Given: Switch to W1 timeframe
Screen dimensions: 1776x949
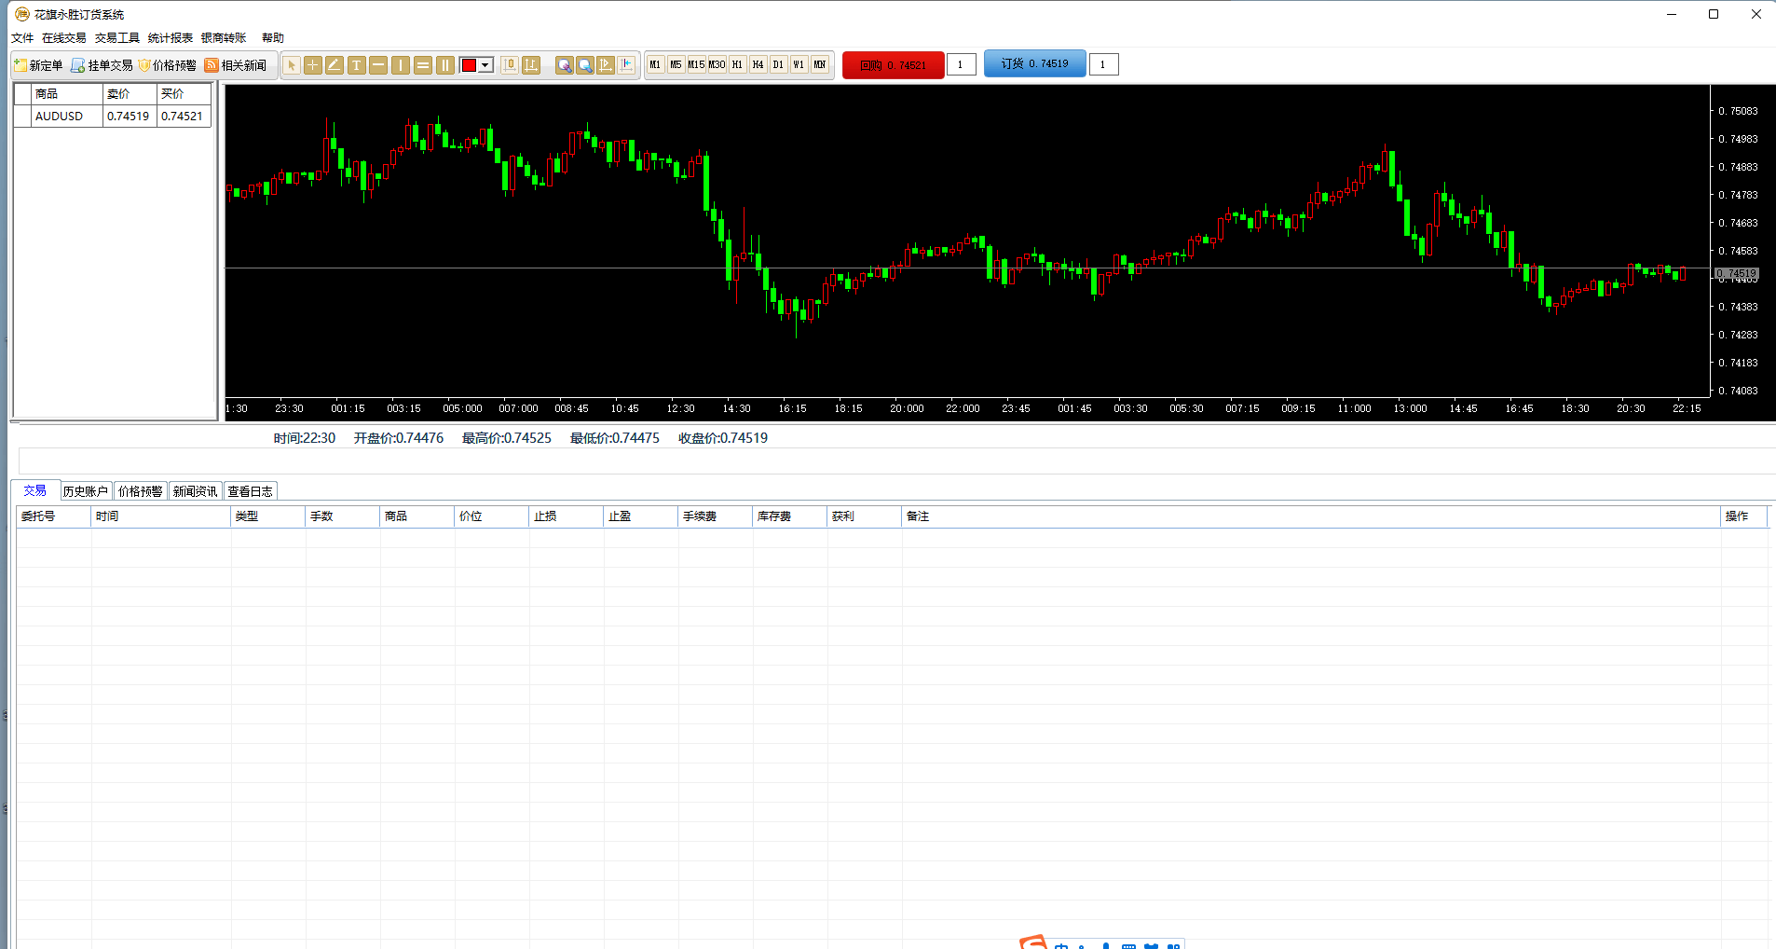Looking at the screenshot, I should [799, 64].
